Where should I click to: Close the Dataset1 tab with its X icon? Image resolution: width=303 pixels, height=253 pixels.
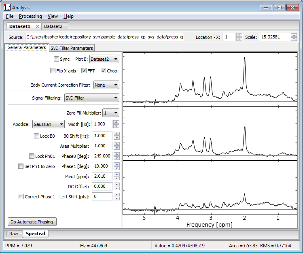click(x=37, y=27)
